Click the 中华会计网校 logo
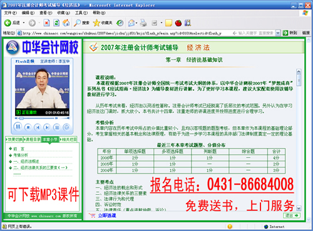The height and width of the screenshot is (231, 313). pyautogui.click(x=42, y=47)
